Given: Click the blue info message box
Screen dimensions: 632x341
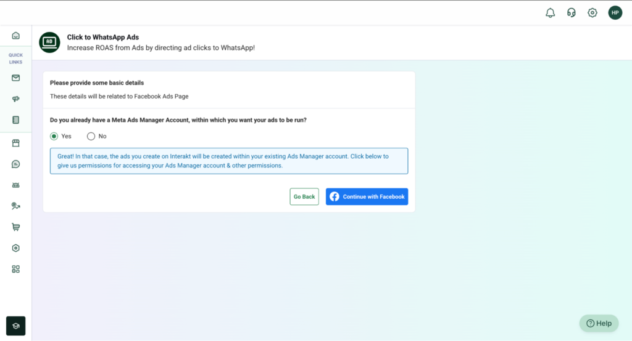Looking at the screenshot, I should [x=229, y=161].
